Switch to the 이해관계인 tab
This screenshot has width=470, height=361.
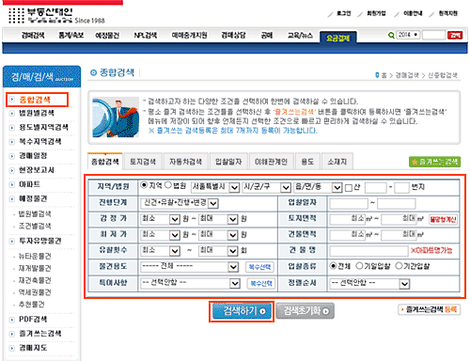point(272,162)
